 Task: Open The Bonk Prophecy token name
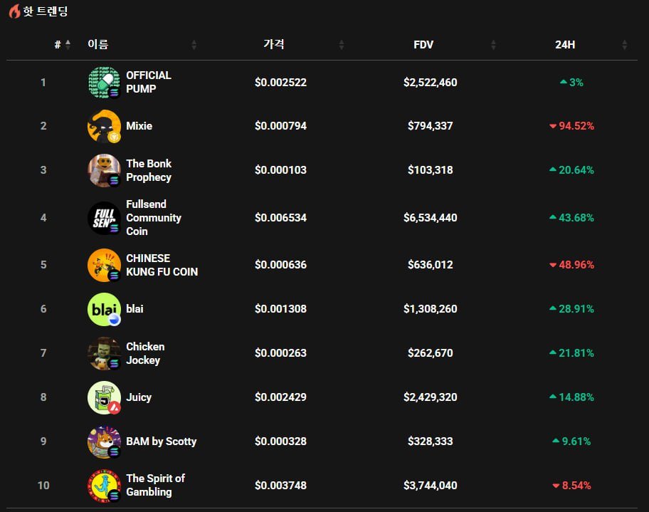tap(149, 170)
